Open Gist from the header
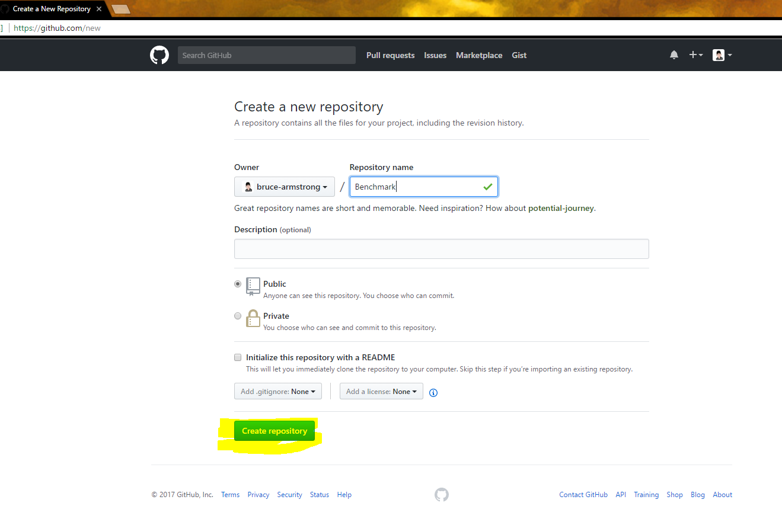The image size is (782, 522). (x=519, y=55)
